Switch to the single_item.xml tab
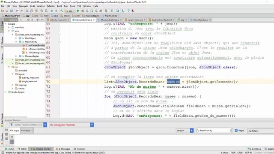Screen dimensions: 274x154 point(135,20)
